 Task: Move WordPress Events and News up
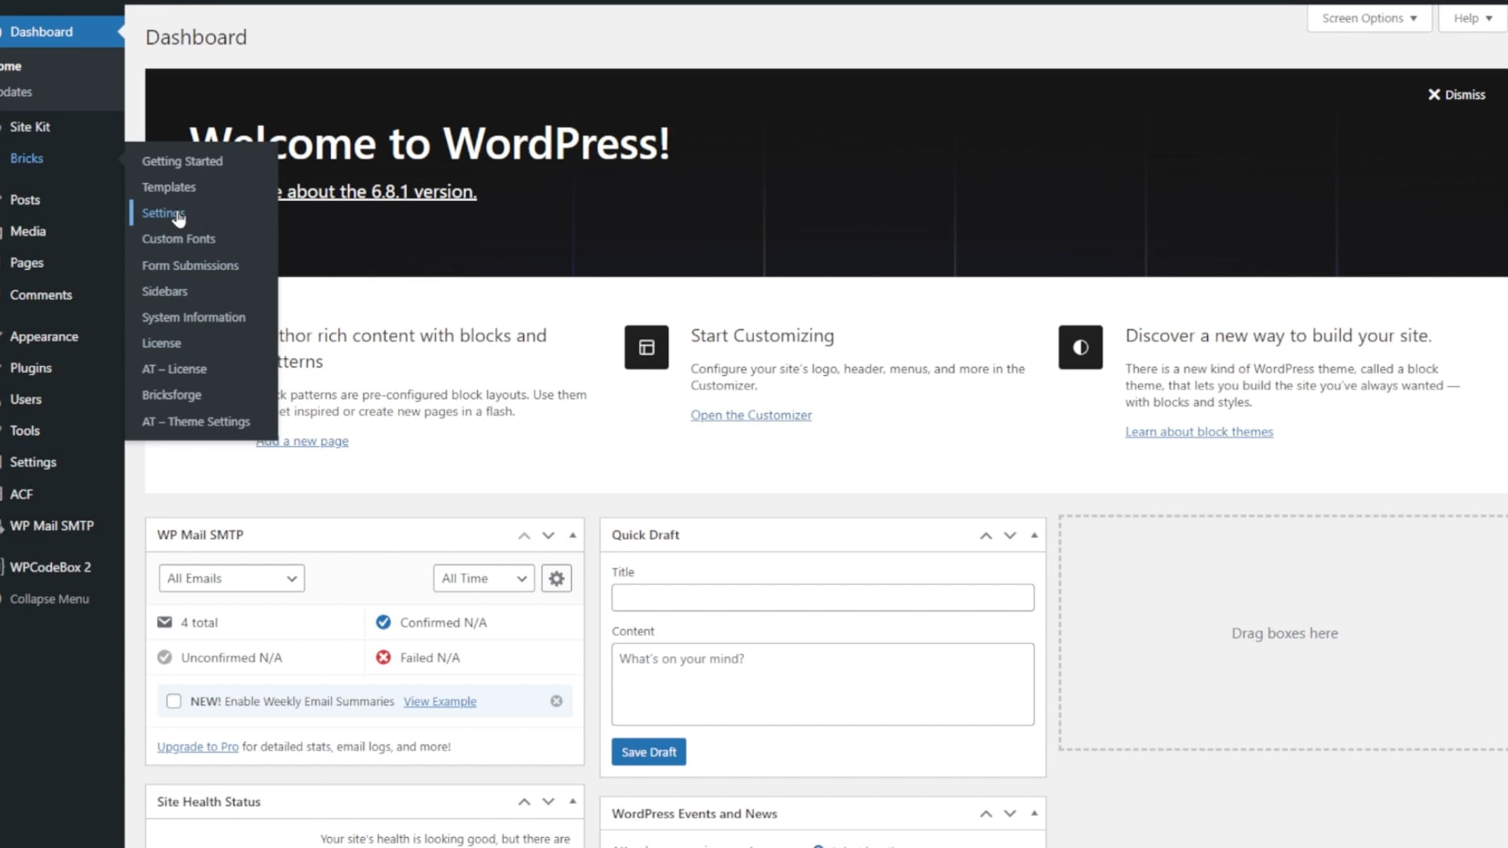coord(986,814)
